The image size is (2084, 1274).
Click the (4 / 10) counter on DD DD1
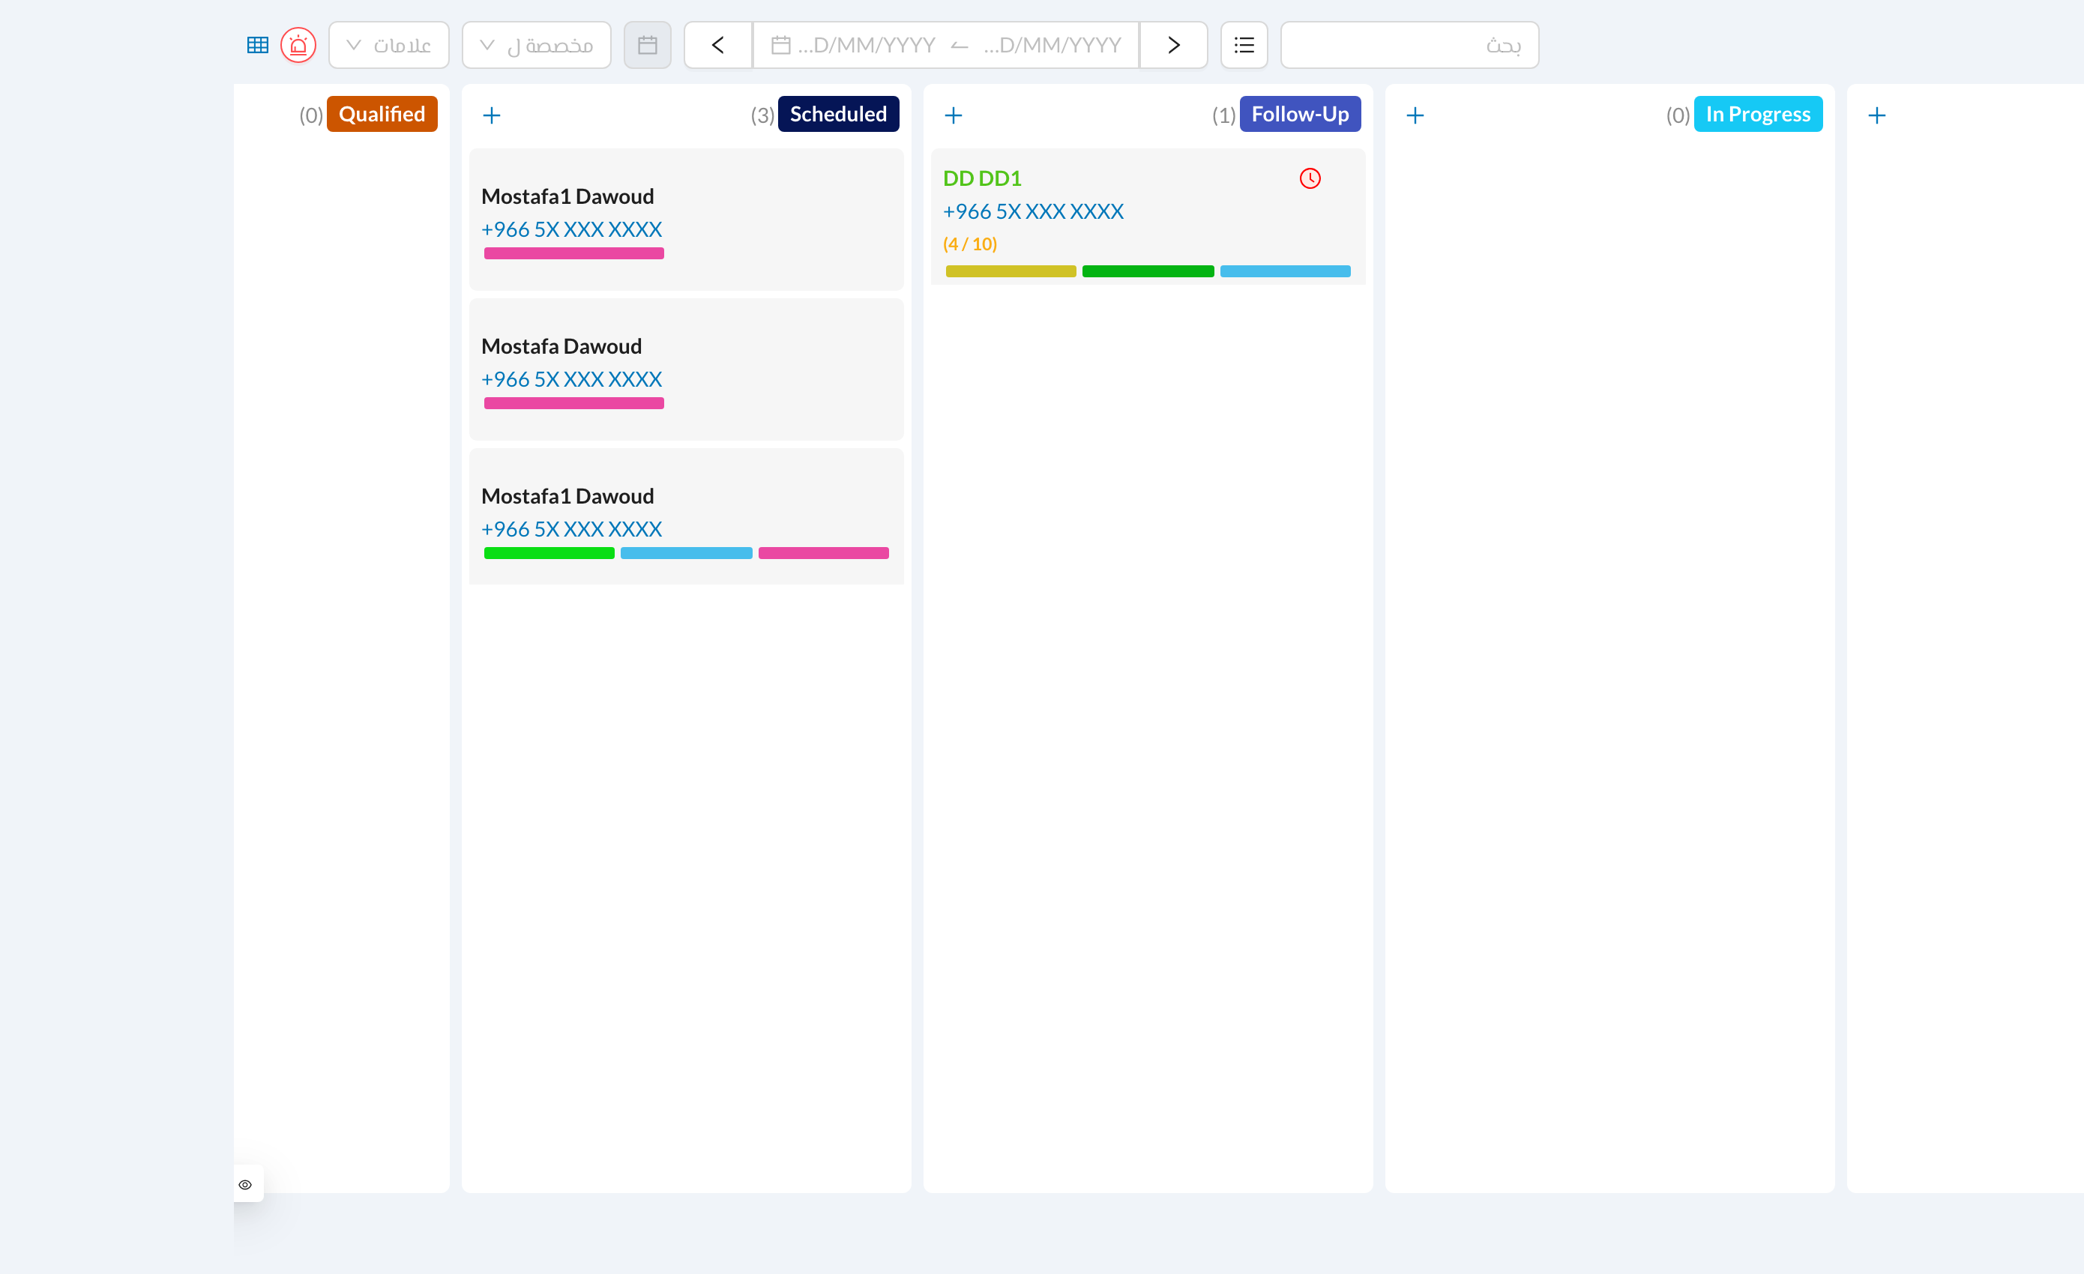click(x=970, y=244)
